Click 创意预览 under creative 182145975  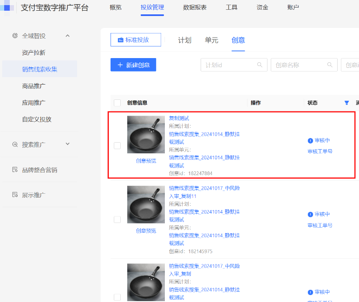pyautogui.click(x=146, y=230)
